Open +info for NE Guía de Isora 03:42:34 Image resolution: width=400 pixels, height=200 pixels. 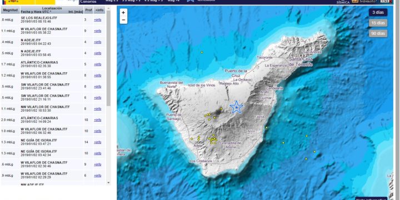pyautogui.click(x=97, y=153)
